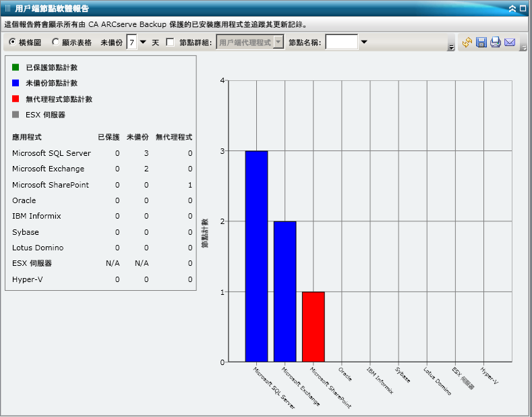Click the Exchange 未備份 value 2
532x417 pixels.
[x=146, y=169]
